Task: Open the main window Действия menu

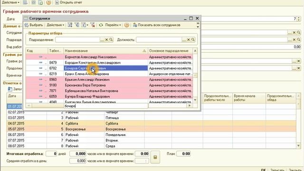Action: [10, 2]
